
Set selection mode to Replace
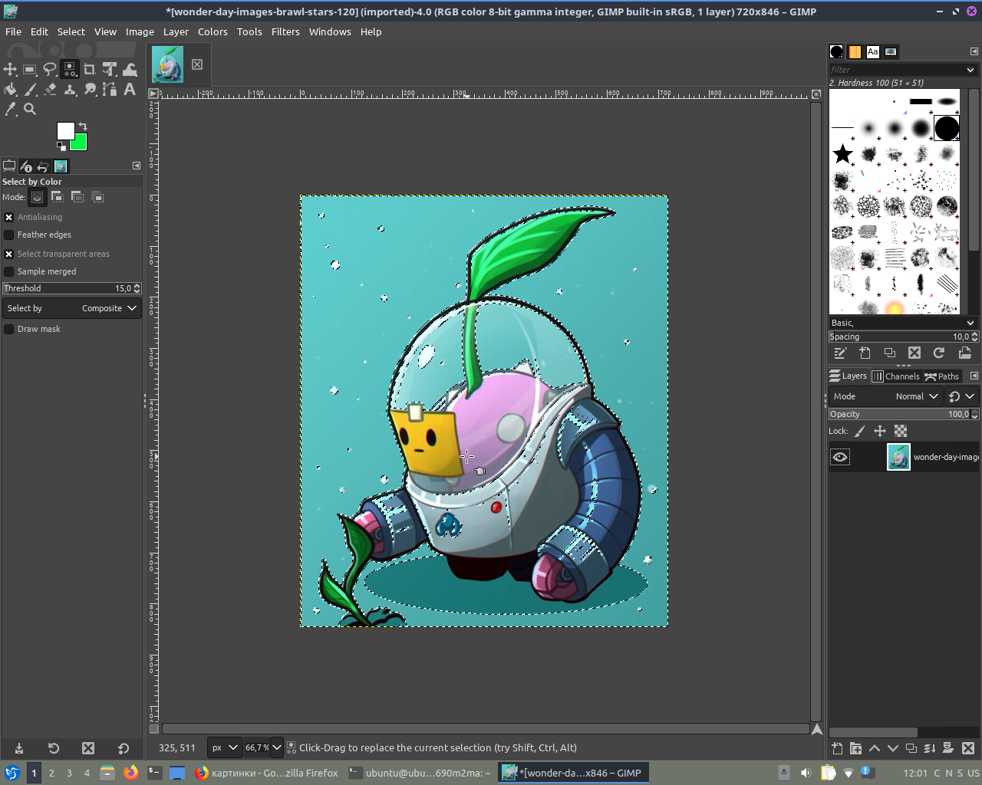pos(37,197)
